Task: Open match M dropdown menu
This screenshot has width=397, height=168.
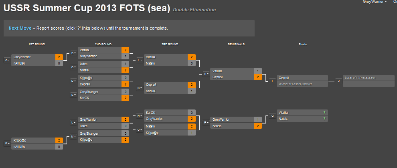Action: 73,137
